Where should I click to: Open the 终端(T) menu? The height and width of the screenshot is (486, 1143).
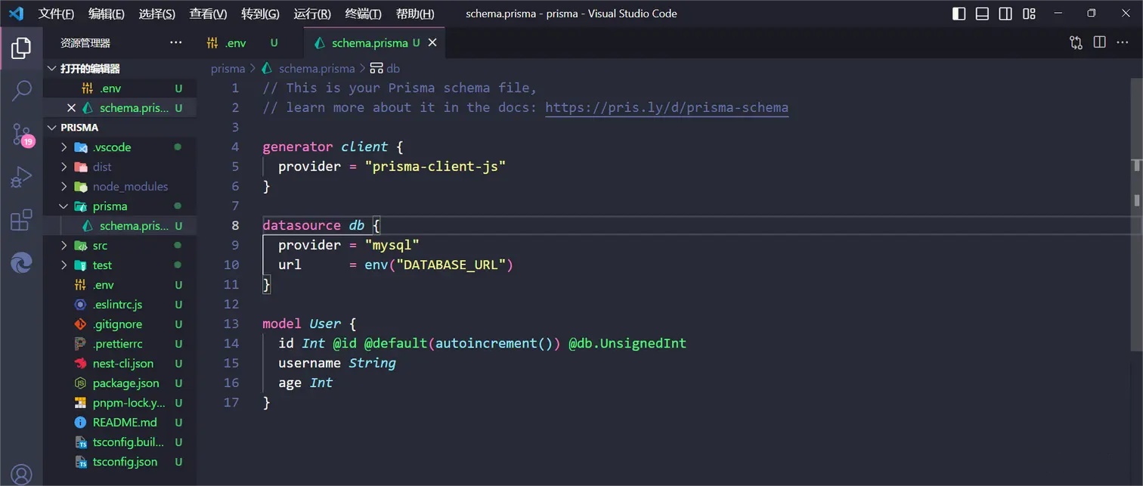coord(363,14)
